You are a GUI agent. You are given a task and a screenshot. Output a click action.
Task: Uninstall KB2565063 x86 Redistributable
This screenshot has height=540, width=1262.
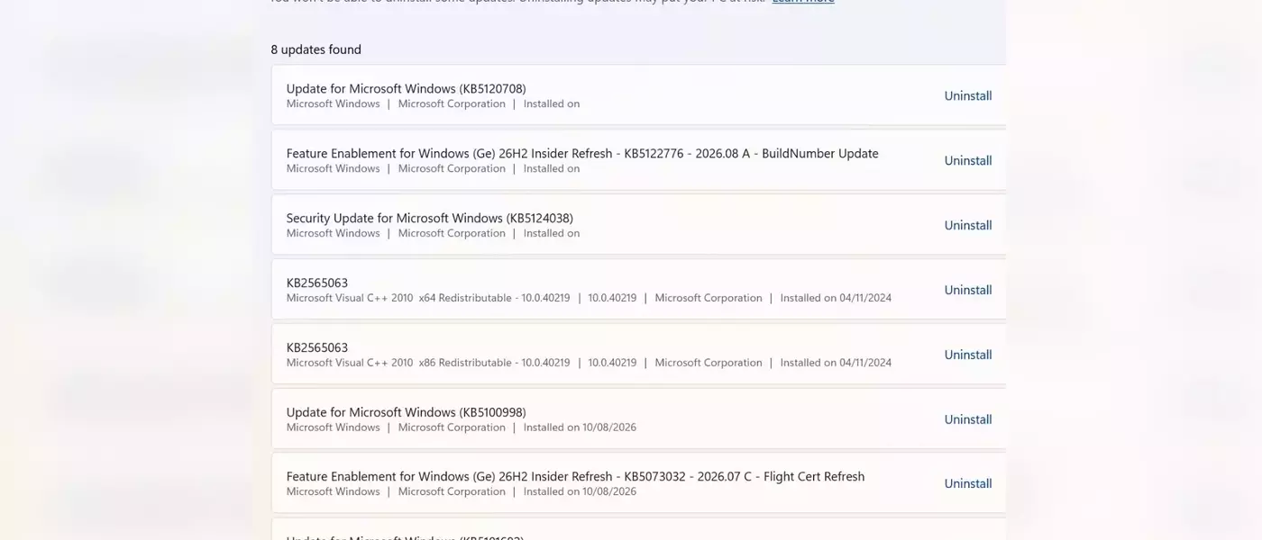click(968, 355)
